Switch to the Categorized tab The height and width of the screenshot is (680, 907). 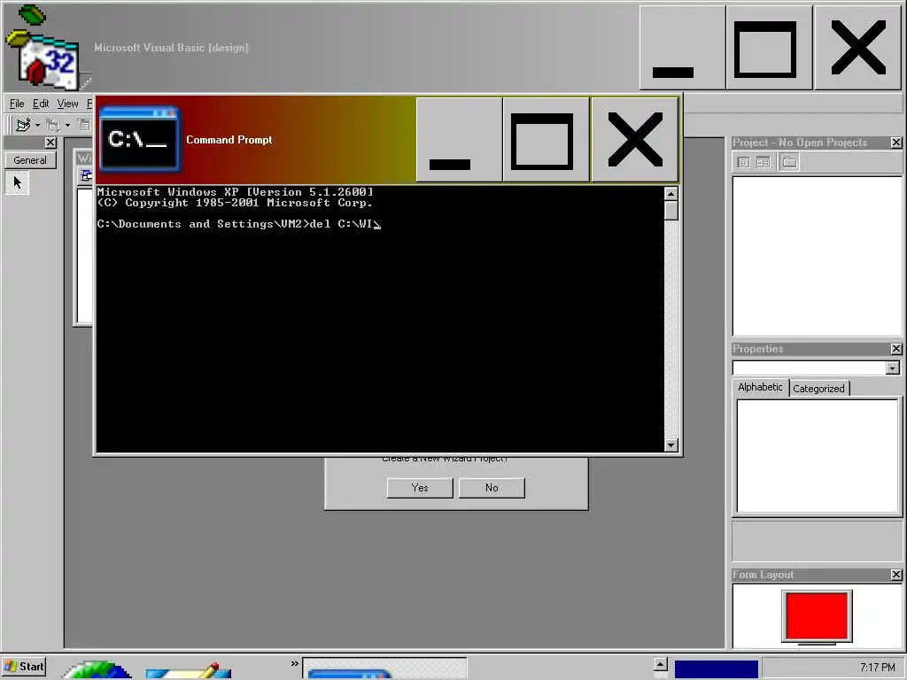tap(818, 389)
